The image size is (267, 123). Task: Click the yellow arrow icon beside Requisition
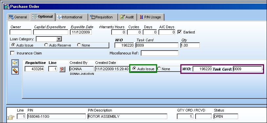[15, 63]
